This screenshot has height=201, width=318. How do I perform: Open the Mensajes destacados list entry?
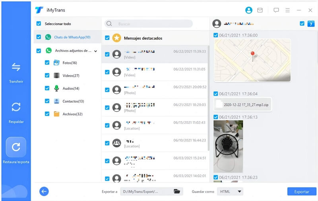pos(155,38)
